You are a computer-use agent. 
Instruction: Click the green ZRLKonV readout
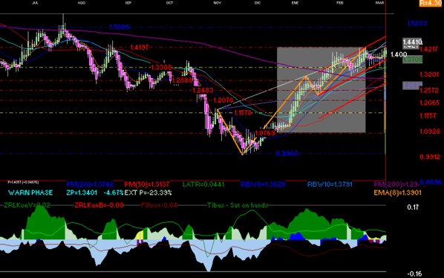point(27,205)
